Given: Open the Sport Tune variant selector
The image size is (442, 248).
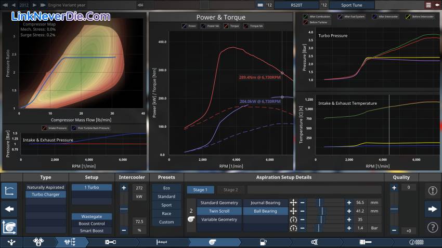Looking at the screenshot, I should (358, 5).
